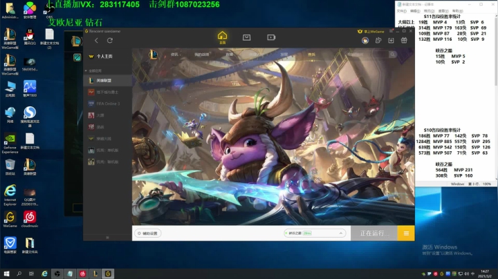This screenshot has width=498, height=279.
Task: Open Recycle Bin on desktop
Action: pos(10,167)
